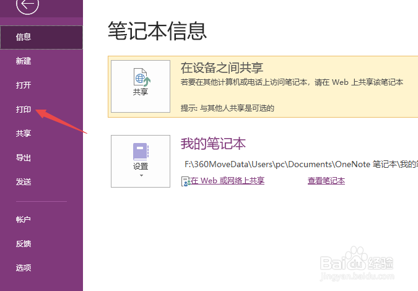Image resolution: width=418 pixels, height=291 pixels.
Task: Click the 提示: 与其他人共享是可选的 text
Action: coord(227,108)
